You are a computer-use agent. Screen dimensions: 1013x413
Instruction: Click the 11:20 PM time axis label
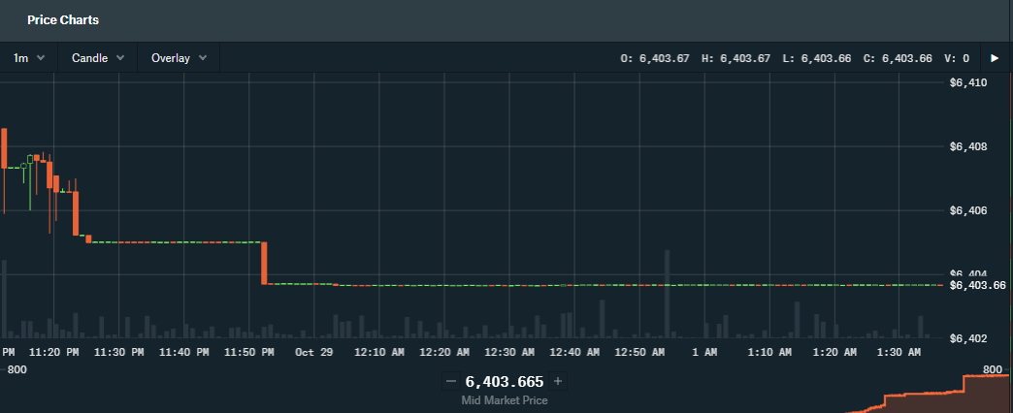(54, 352)
